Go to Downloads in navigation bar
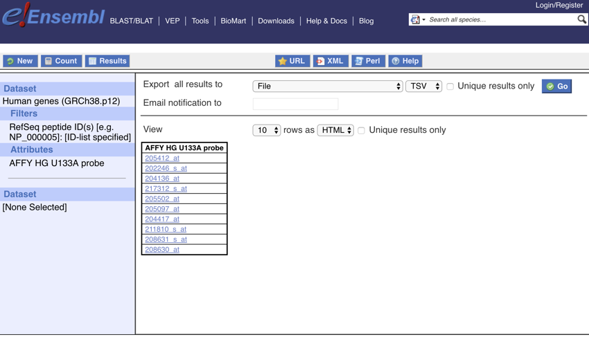 coord(276,21)
